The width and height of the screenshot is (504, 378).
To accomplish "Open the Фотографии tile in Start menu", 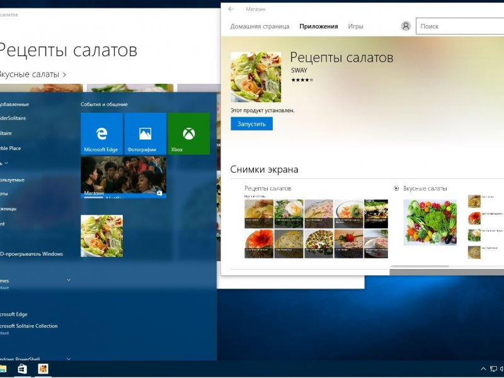I will coord(146,134).
